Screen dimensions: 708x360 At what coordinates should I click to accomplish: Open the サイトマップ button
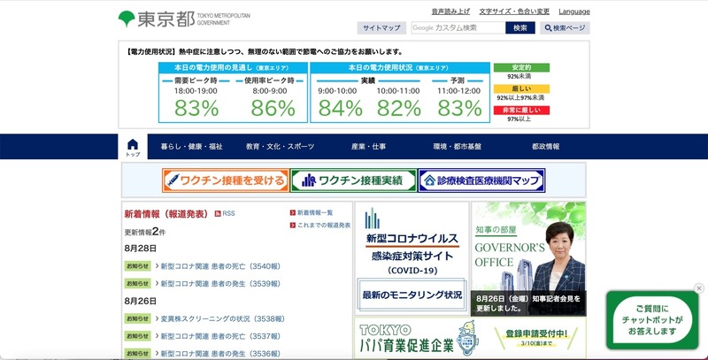(x=381, y=28)
